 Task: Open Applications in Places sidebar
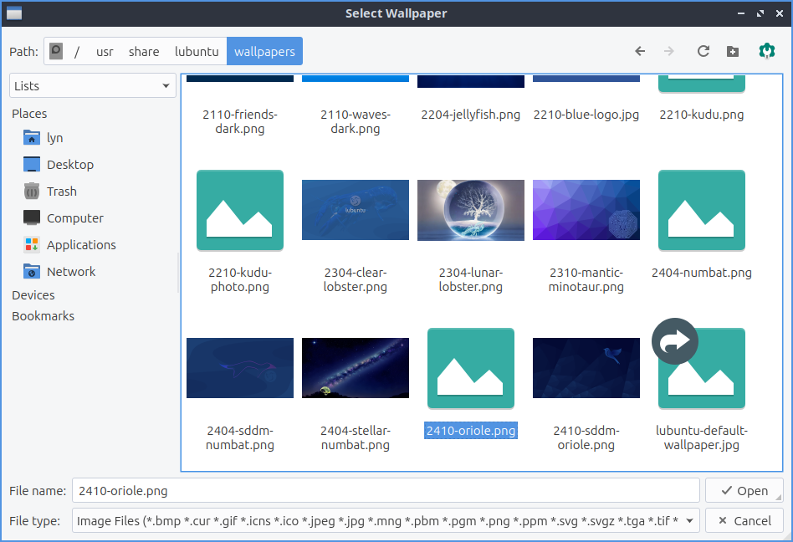(x=80, y=245)
